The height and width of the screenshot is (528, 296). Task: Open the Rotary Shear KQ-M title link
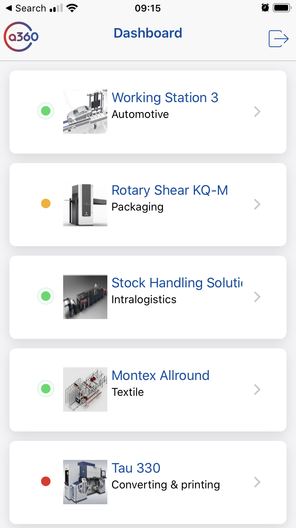coord(170,190)
